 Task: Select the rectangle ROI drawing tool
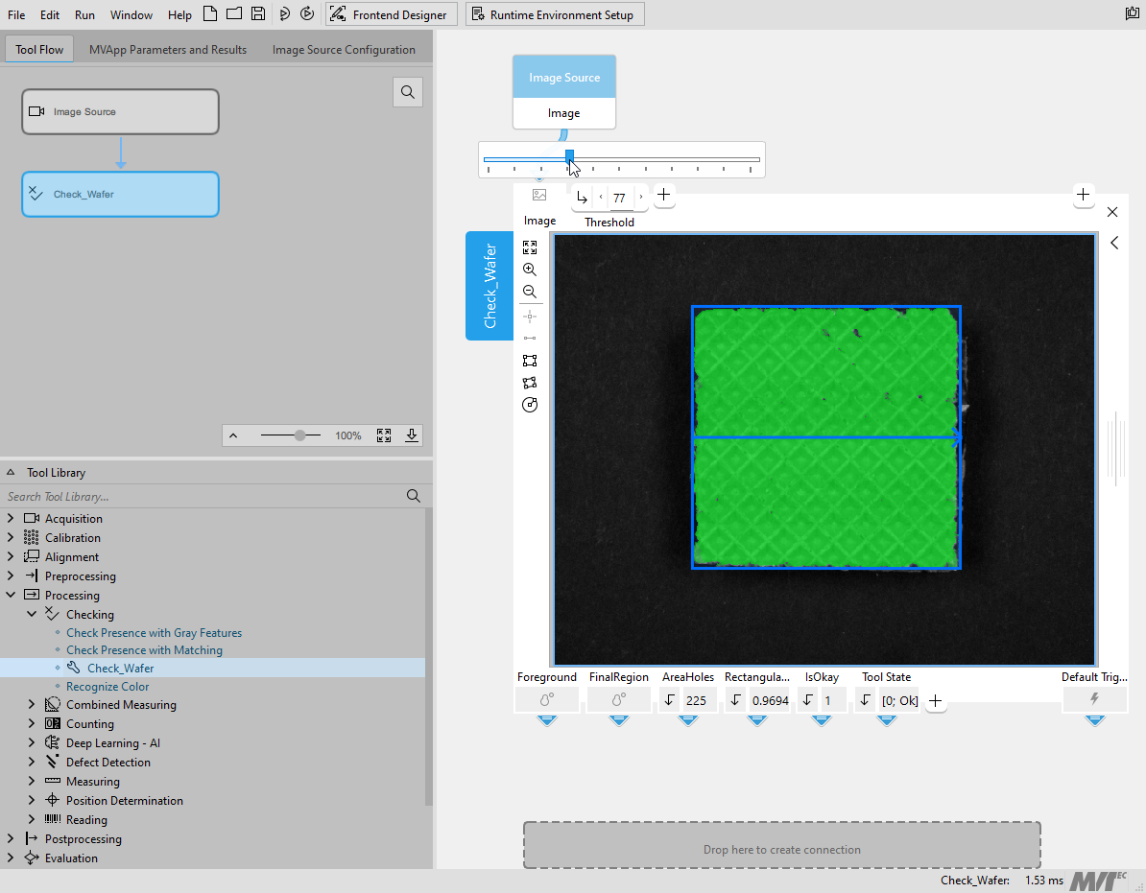(530, 361)
